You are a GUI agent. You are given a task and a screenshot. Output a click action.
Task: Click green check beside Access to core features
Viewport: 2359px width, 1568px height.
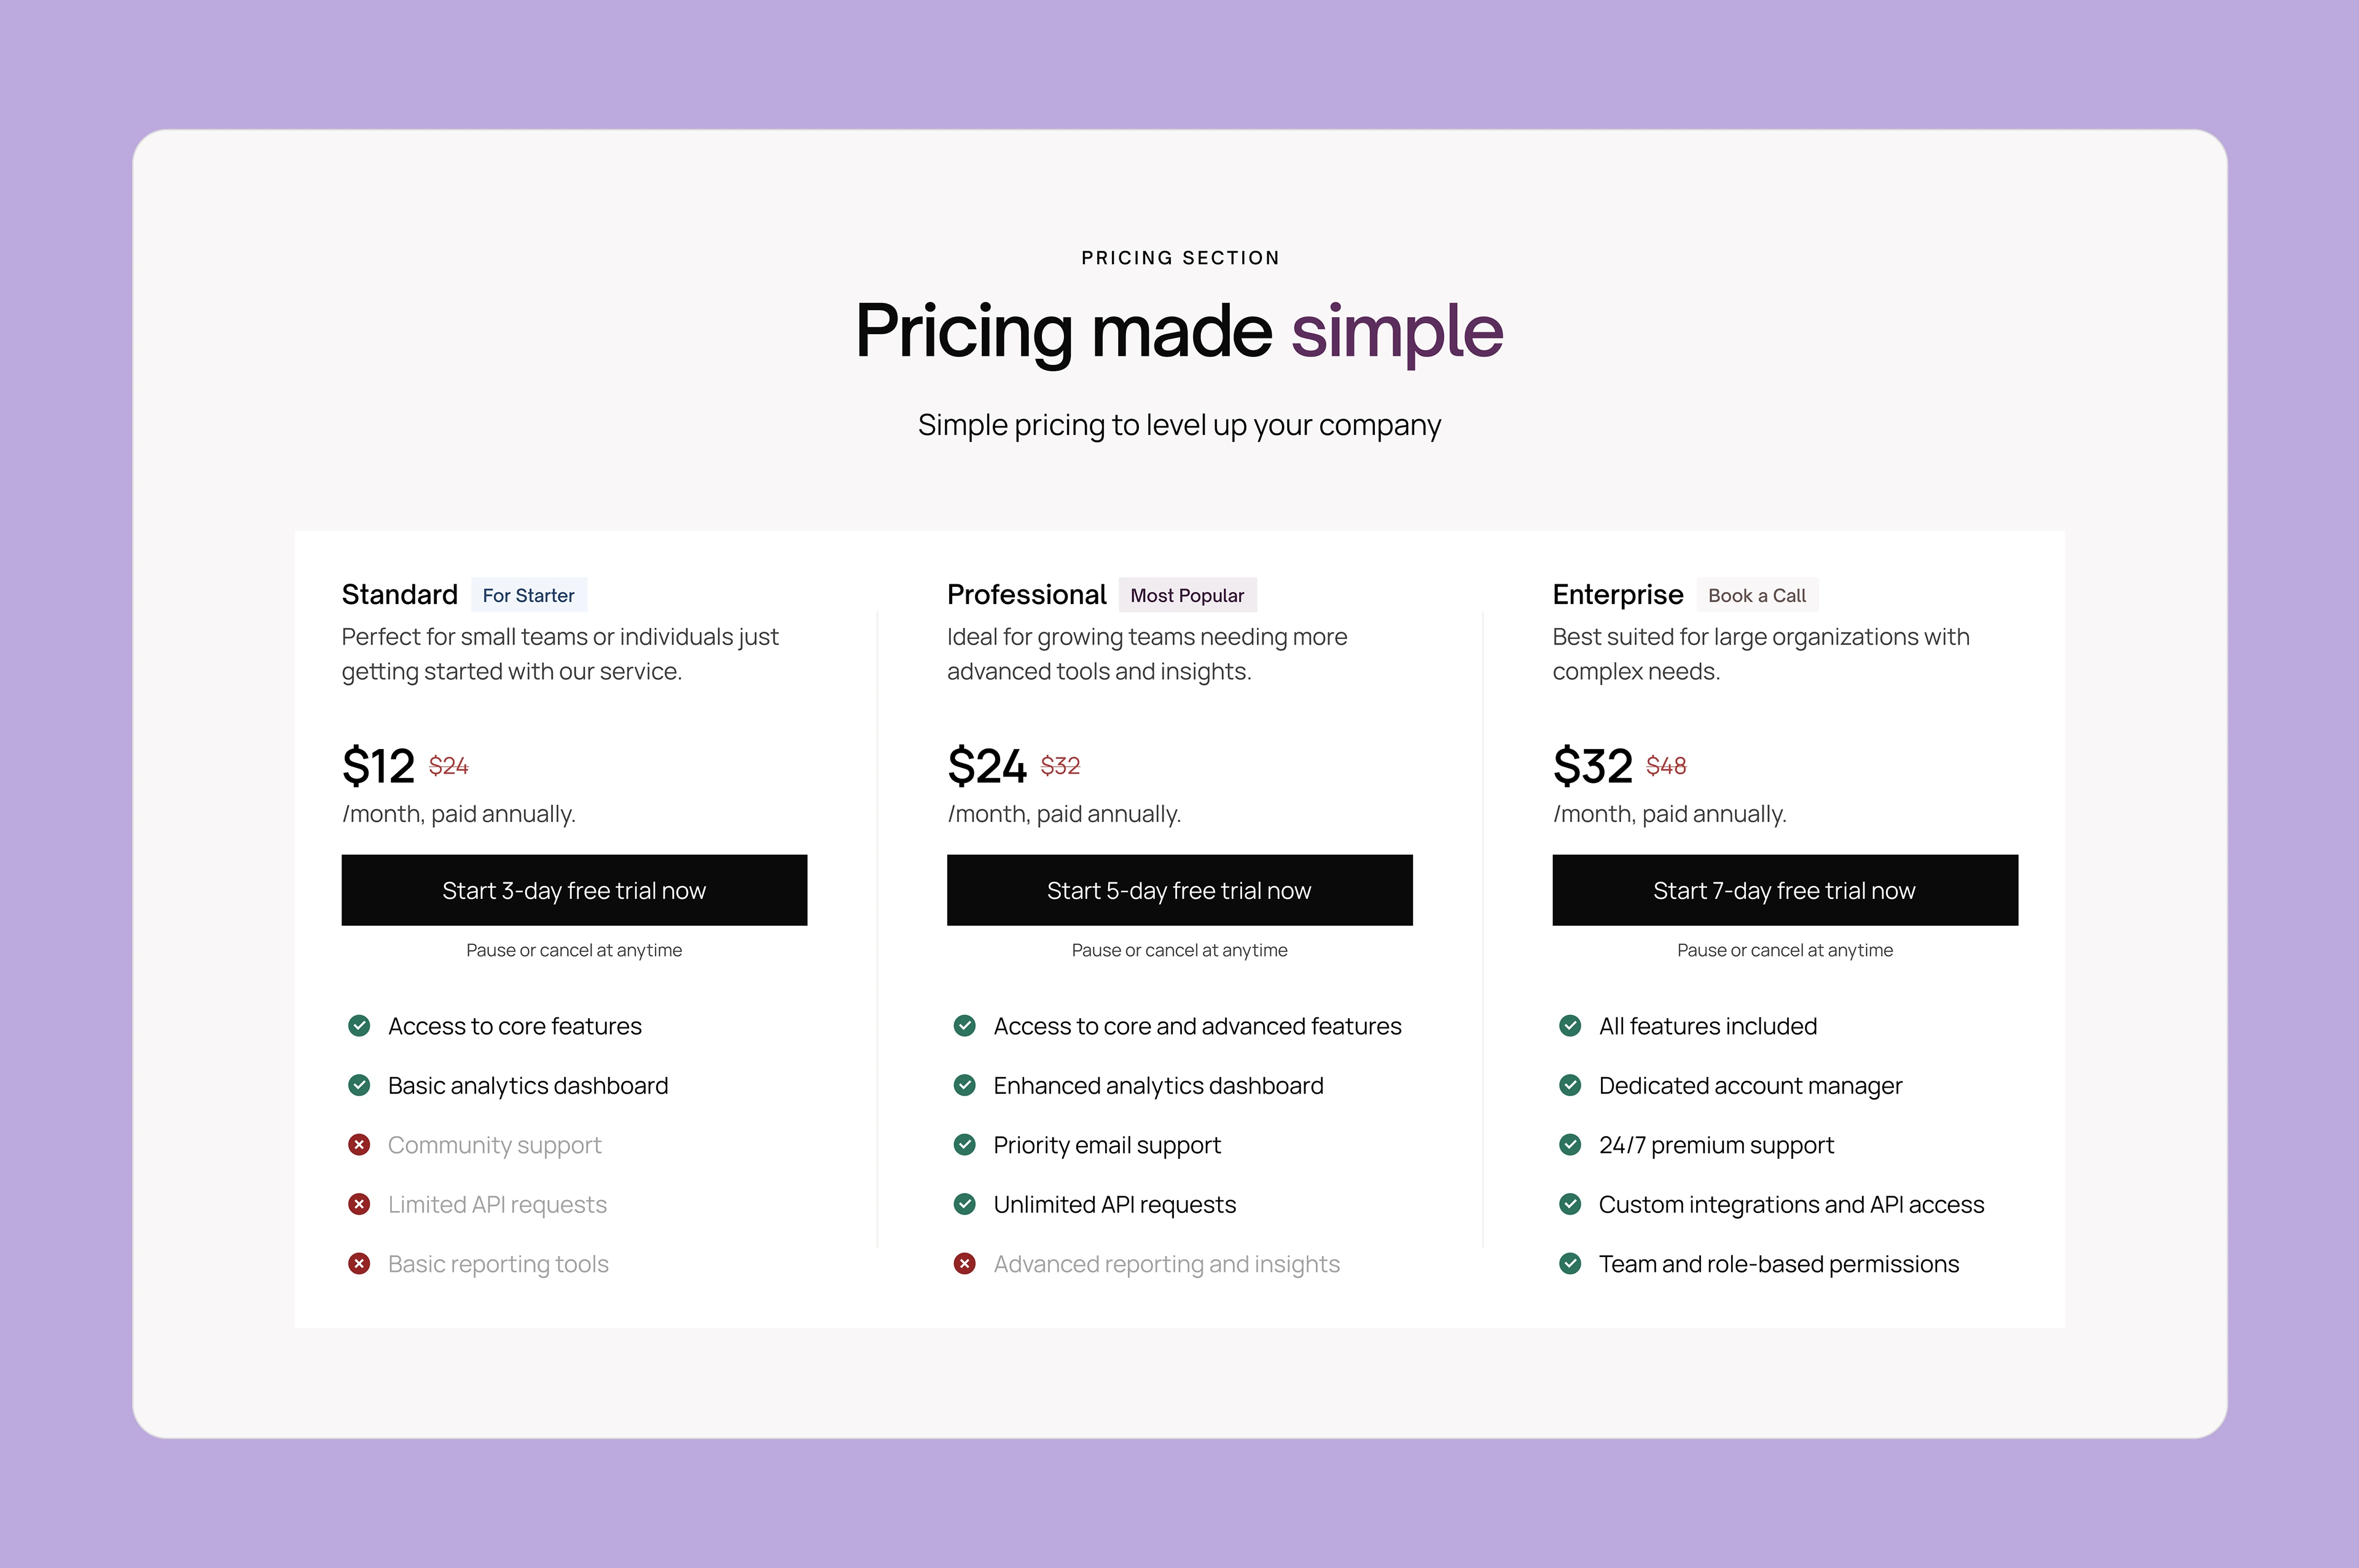coord(359,1026)
